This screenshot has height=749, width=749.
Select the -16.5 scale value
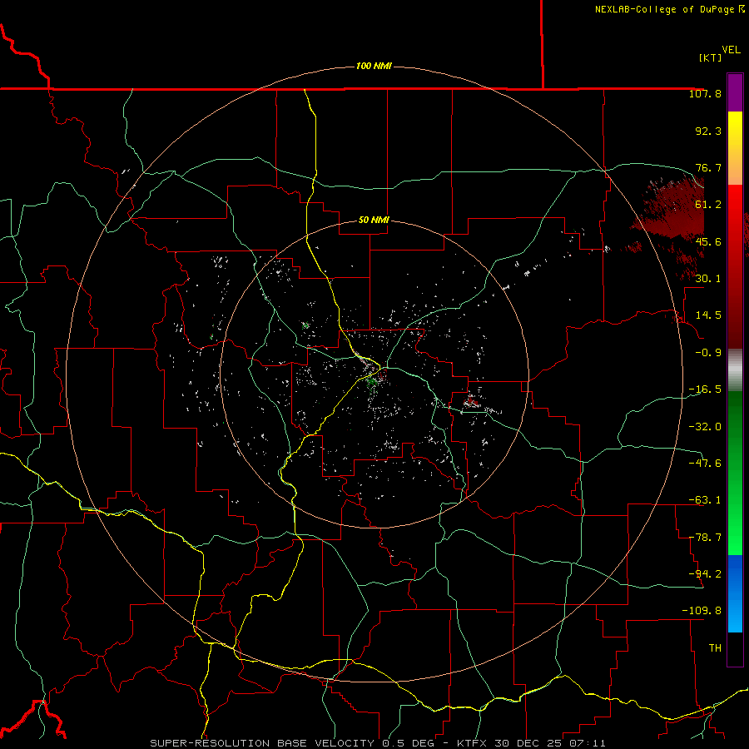tap(705, 389)
